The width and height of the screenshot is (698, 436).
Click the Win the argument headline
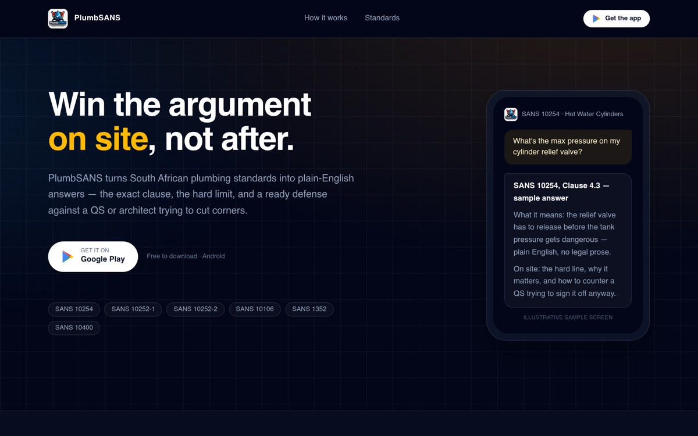180,105
